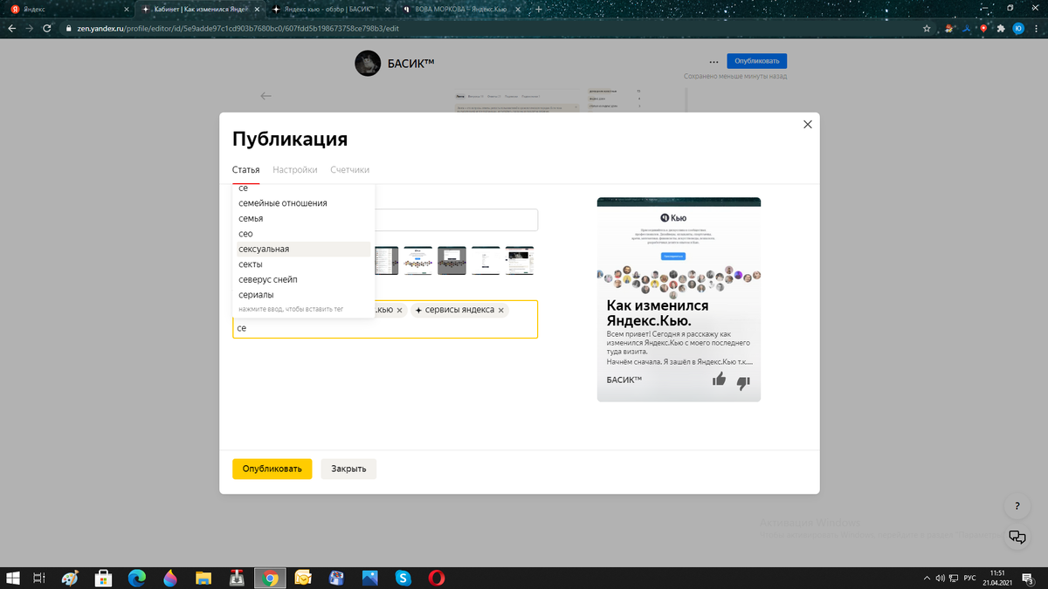The image size is (1048, 589).
Task: Open the Chrome three-dot menu
Action: (1036, 28)
